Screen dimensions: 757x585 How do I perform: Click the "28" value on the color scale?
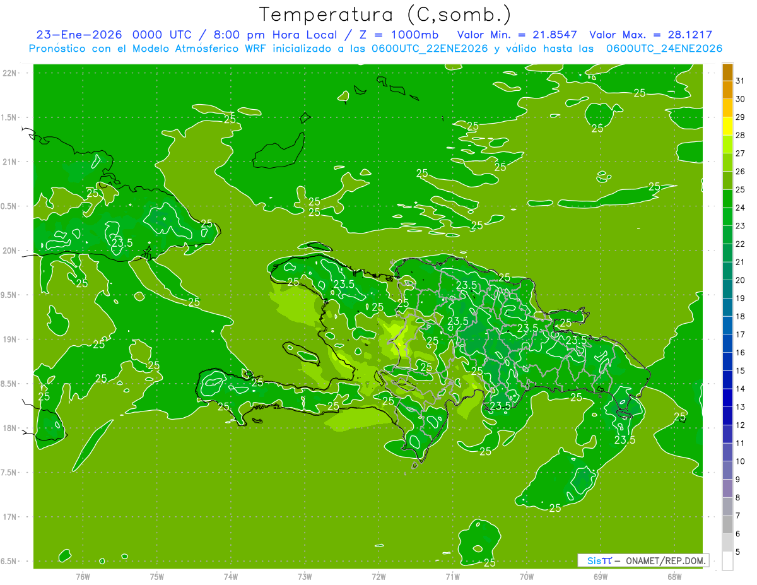740,135
